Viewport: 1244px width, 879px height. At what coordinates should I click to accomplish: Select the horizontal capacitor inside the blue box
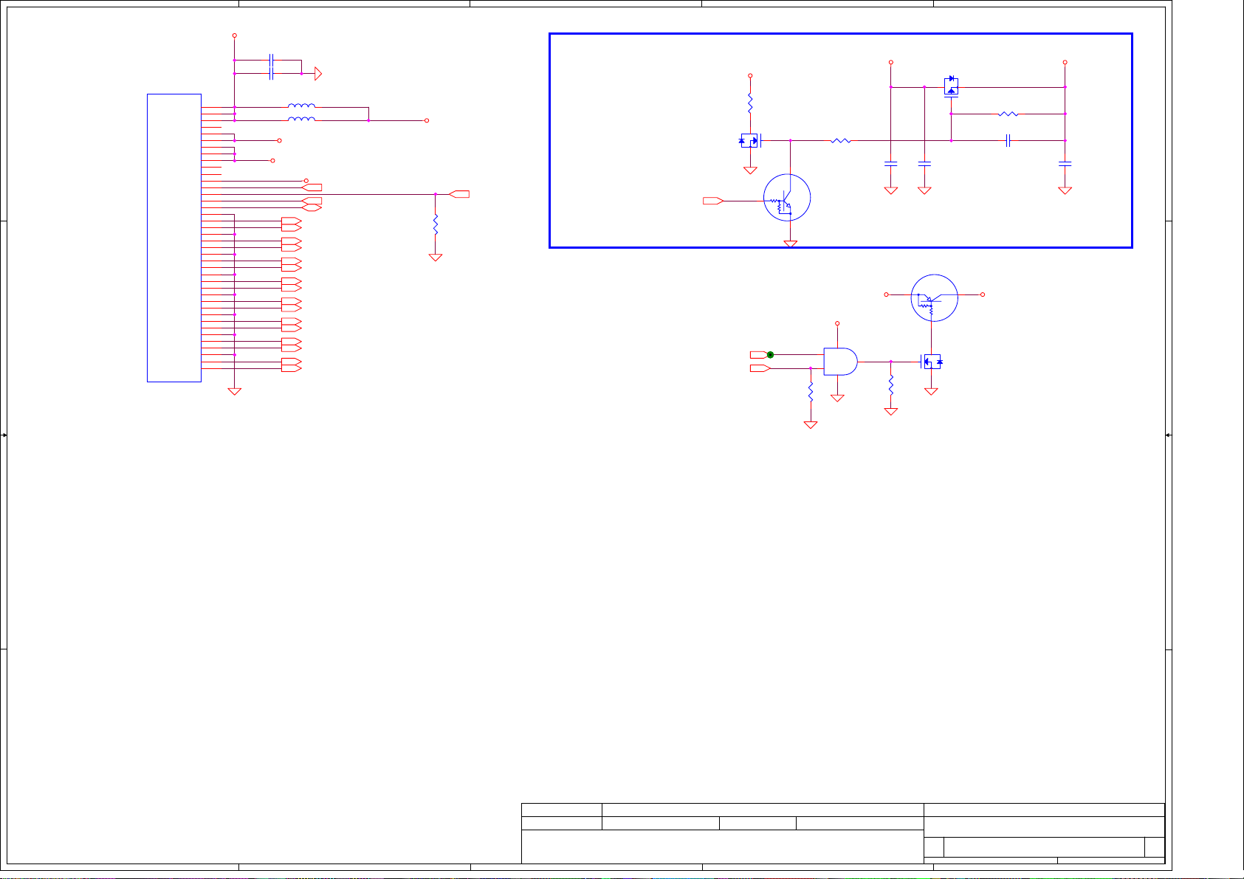coord(1008,140)
